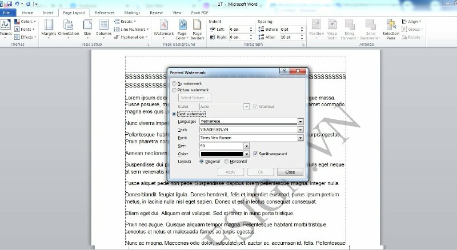Click the Indent Left field
Viewport: 457px width, 250px height.
point(239,29)
